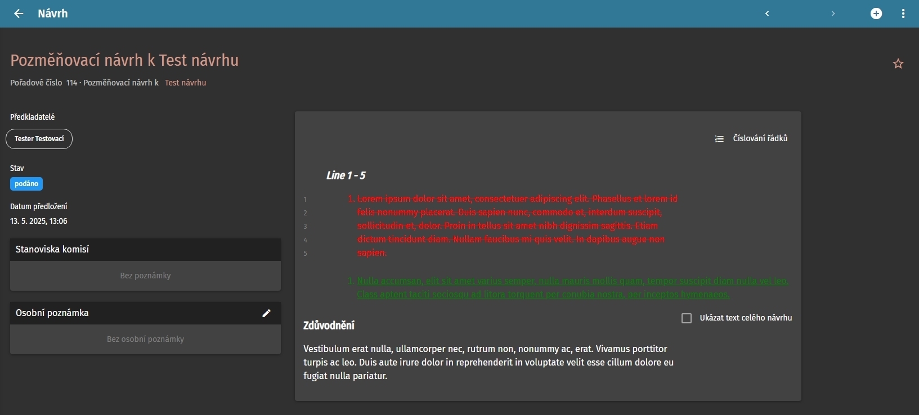Click the Bez poznámky placeholder
The image size is (919, 415).
(x=145, y=276)
